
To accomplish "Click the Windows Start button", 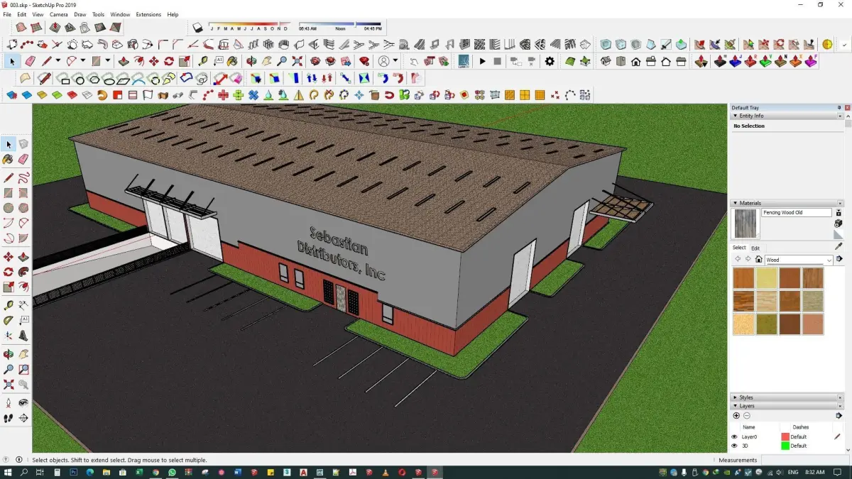I will pyautogui.click(x=9, y=472).
